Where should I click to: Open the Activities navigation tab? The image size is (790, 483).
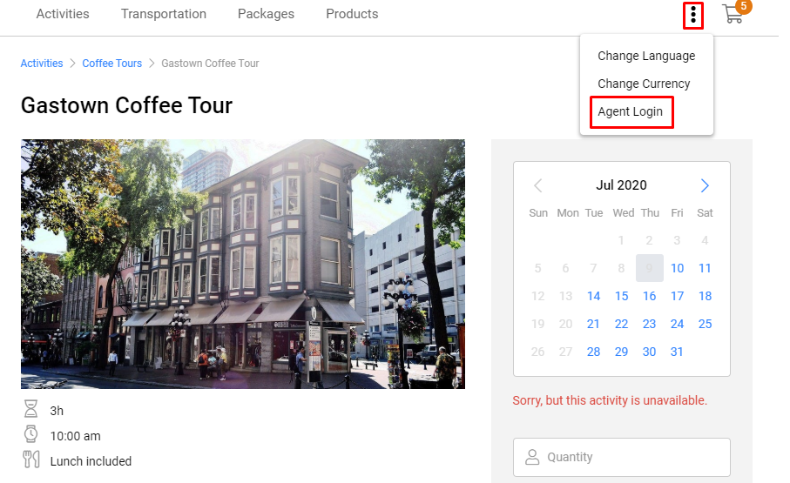[63, 14]
